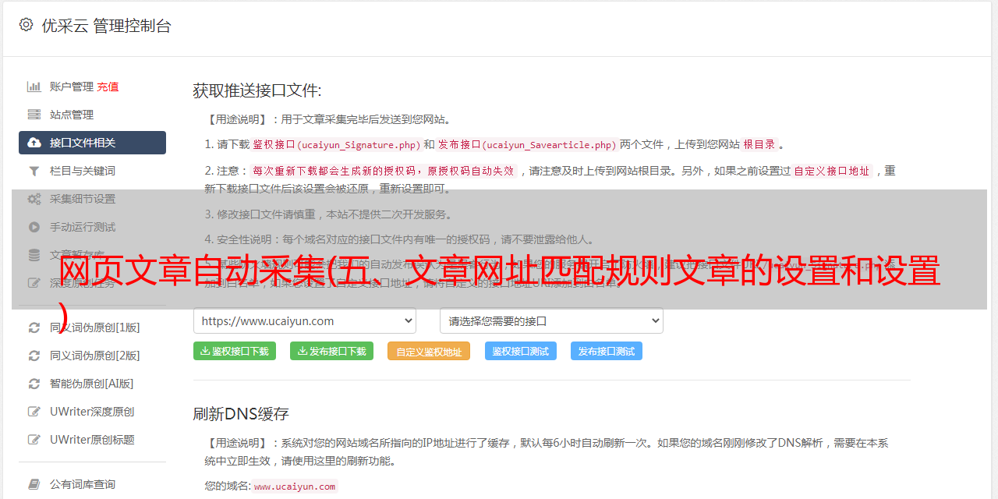The image size is (998, 499).
Task: Click the 自定义接口地址 highlighted text
Action: (x=832, y=171)
